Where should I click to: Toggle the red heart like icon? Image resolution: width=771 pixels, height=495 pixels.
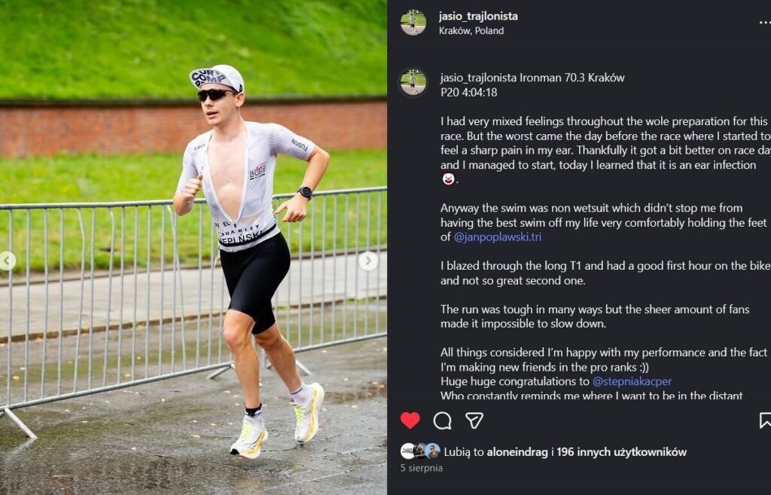[x=410, y=420]
